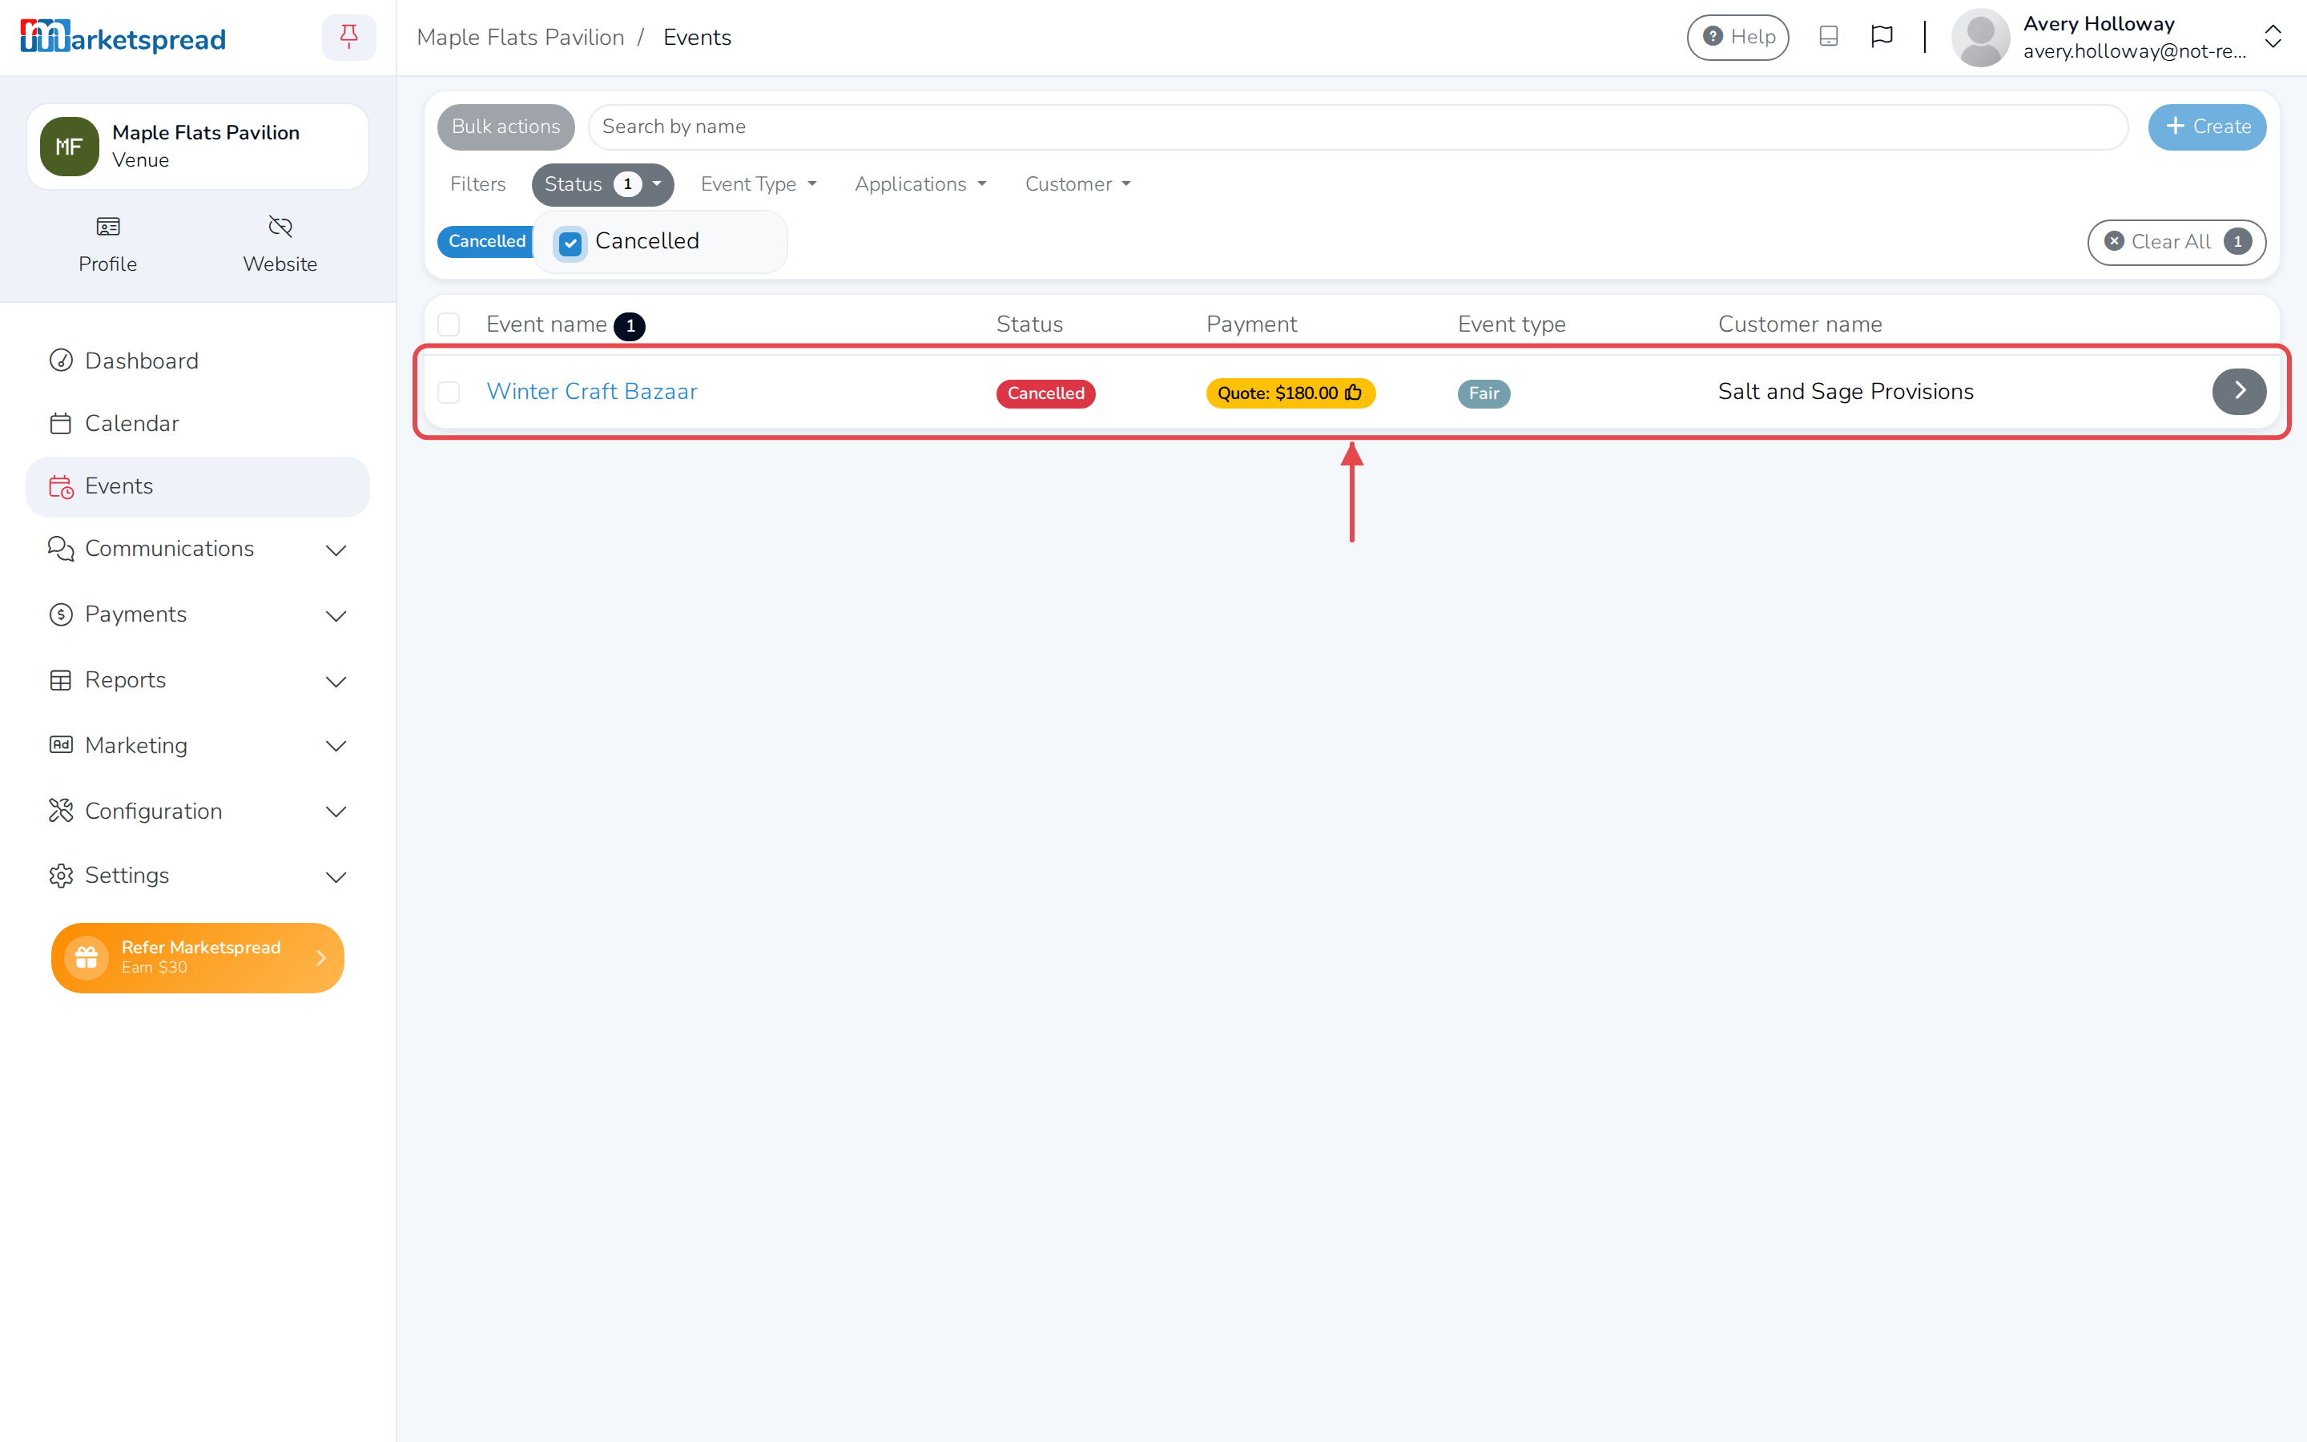Screen dimensions: 2307x1442
Task: Click the Customer name column header
Action: tap(1800, 324)
